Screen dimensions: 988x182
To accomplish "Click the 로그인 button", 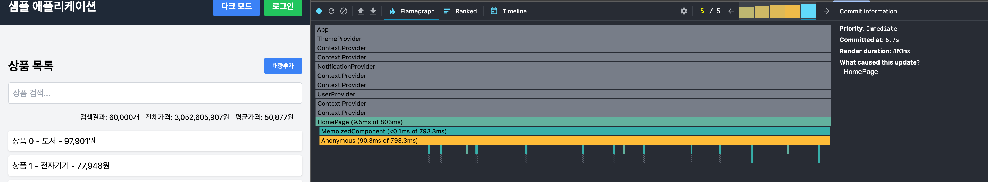I will coord(283,7).
